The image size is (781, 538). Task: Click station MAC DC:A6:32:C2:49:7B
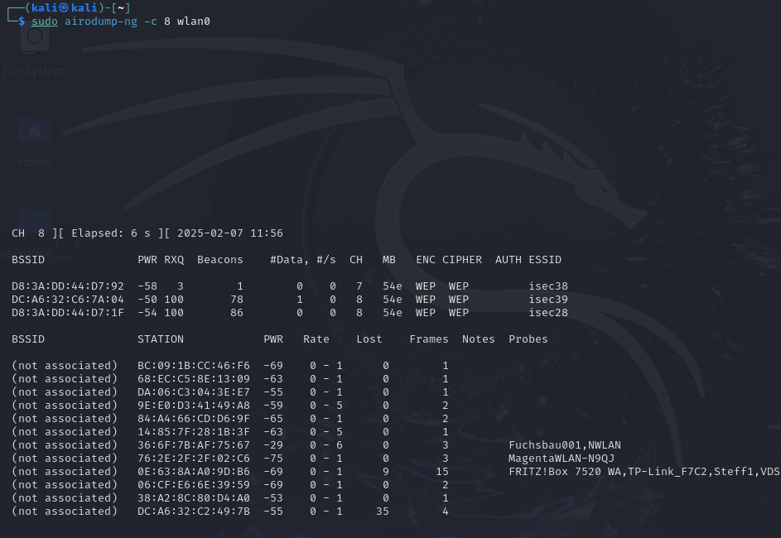(194, 512)
